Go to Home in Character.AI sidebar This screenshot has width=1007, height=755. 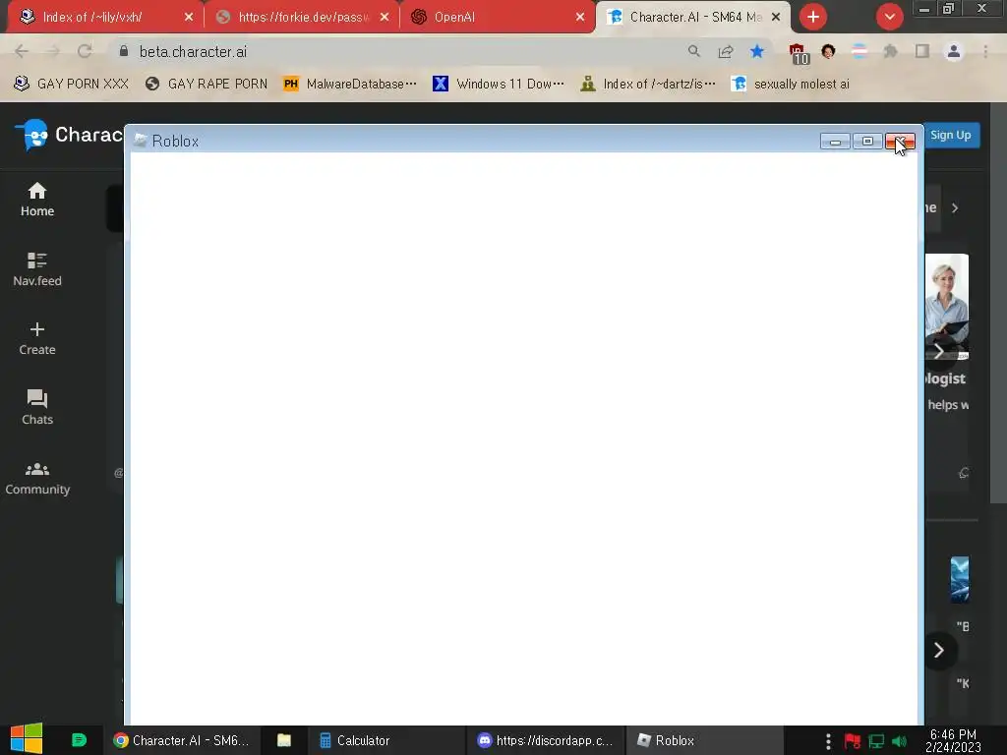[x=37, y=200]
